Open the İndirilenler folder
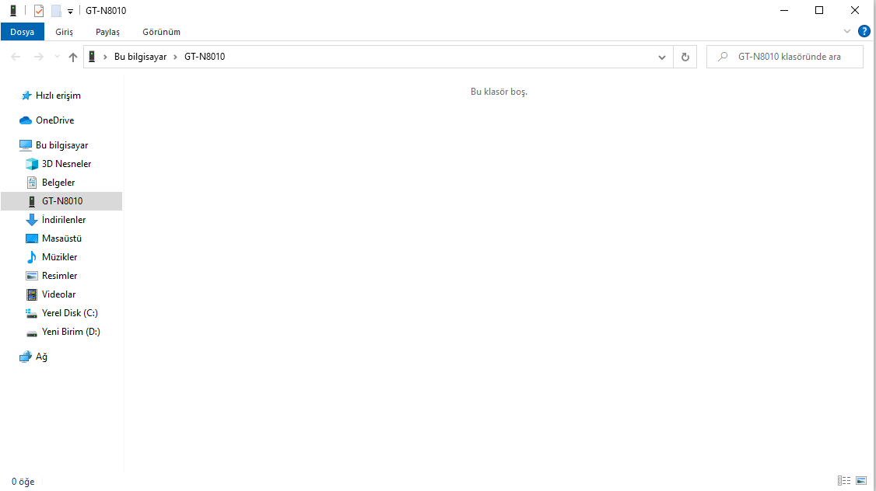The width and height of the screenshot is (876, 491). [x=64, y=220]
